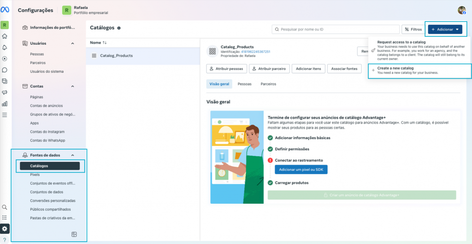Open Contas do Instagram
Image resolution: width=472 pixels, height=244 pixels.
(x=47, y=132)
